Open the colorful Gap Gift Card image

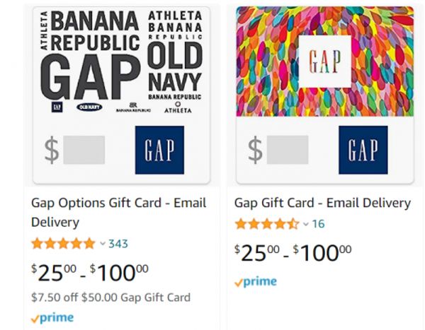coord(325,95)
